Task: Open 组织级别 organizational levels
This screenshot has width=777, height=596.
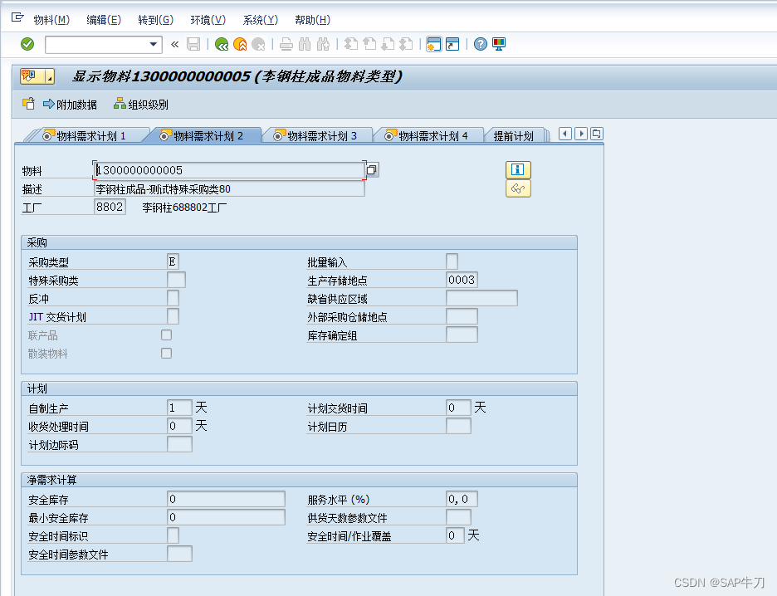Action: [141, 105]
